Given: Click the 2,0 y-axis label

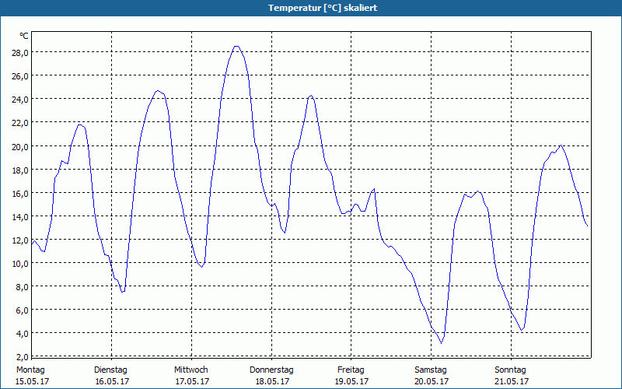Looking at the screenshot, I should [x=22, y=357].
